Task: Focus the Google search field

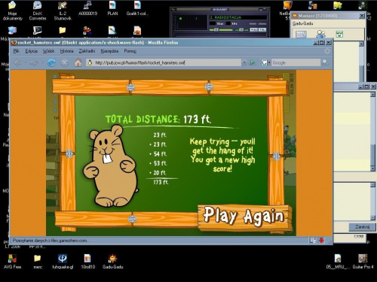Action: click(296, 62)
